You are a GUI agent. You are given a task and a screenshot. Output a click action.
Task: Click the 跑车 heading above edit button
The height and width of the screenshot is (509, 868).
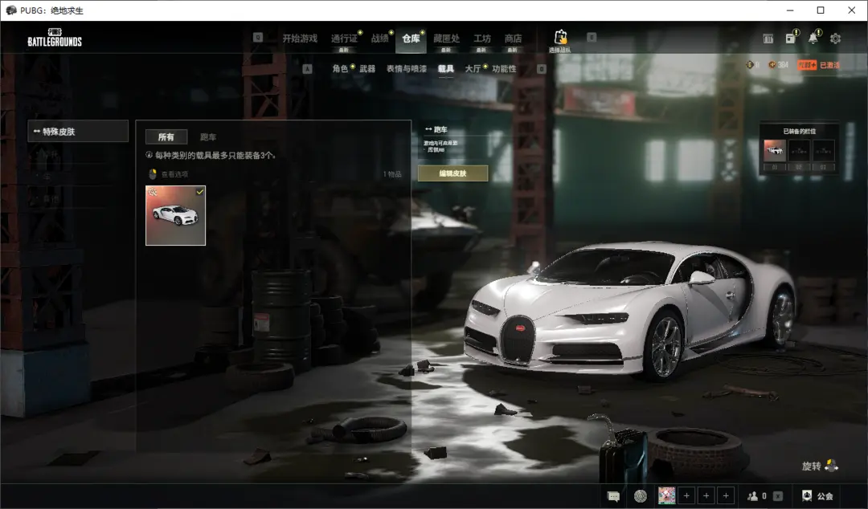440,129
